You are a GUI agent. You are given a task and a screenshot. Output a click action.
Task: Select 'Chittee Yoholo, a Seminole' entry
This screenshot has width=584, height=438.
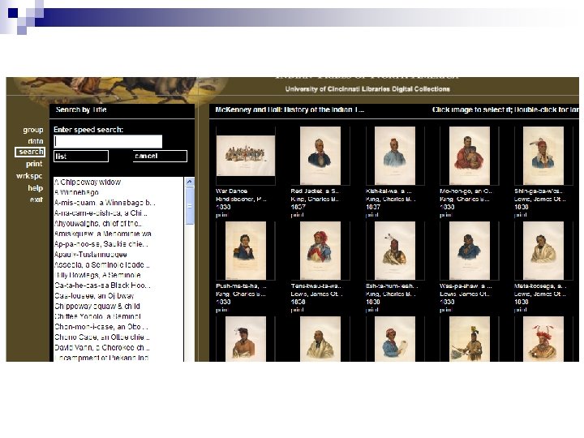coord(97,316)
